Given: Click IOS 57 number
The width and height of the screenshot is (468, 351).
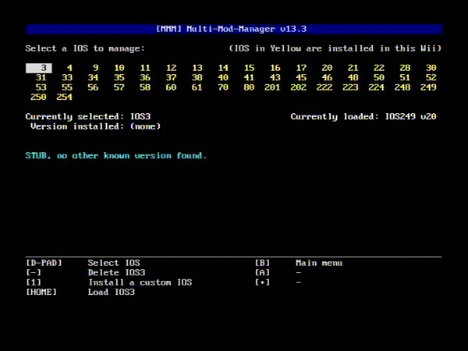Looking at the screenshot, I should click(119, 87).
